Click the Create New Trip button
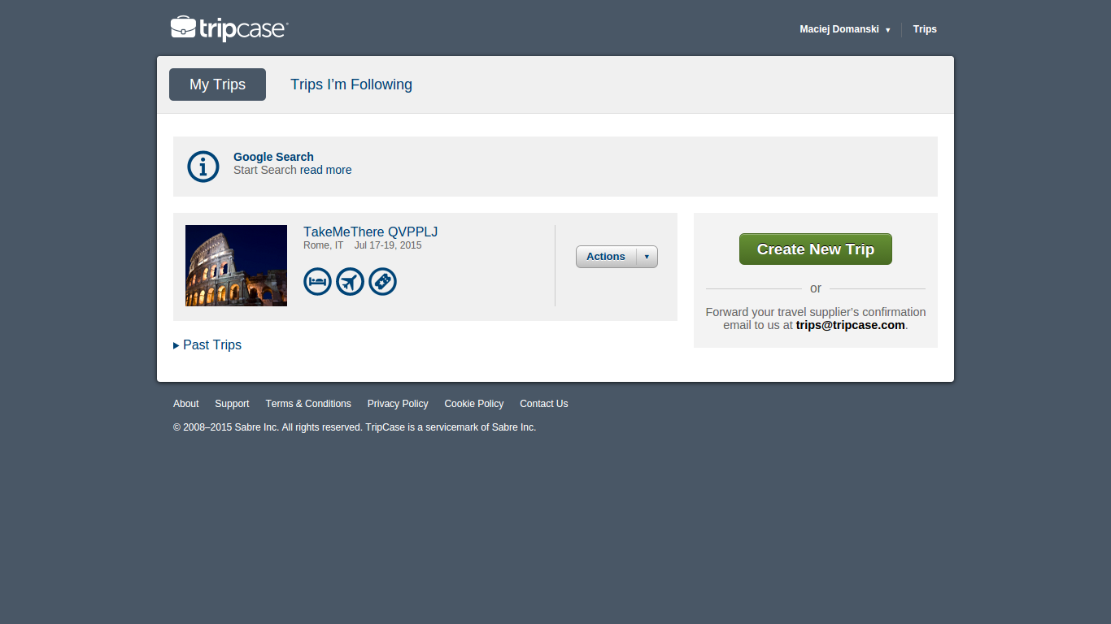The image size is (1111, 624). pyautogui.click(x=816, y=249)
